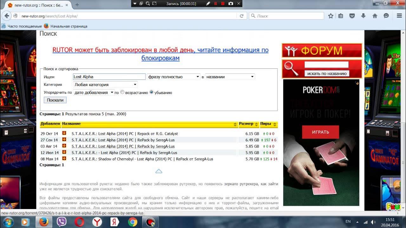Open the 'фразу полностью' dropdown
This screenshot has width=406, height=228.
pos(173,77)
